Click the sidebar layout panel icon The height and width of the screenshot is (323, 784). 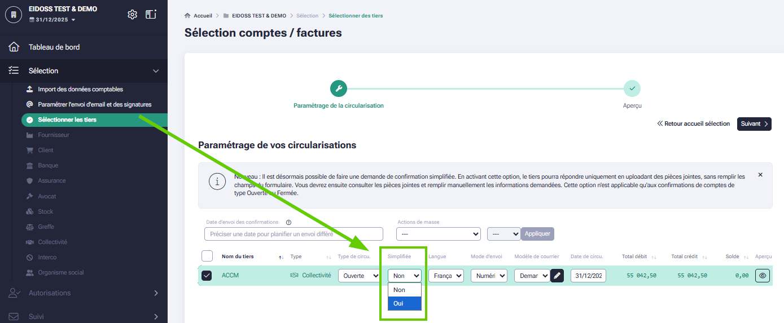tap(151, 15)
